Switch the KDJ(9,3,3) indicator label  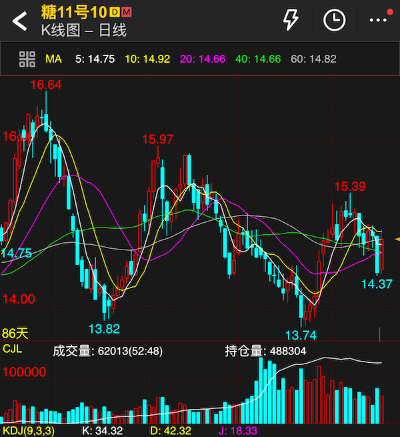[x=29, y=431]
